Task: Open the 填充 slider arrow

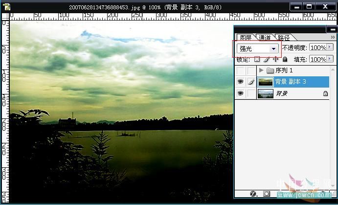Action: 330,59
